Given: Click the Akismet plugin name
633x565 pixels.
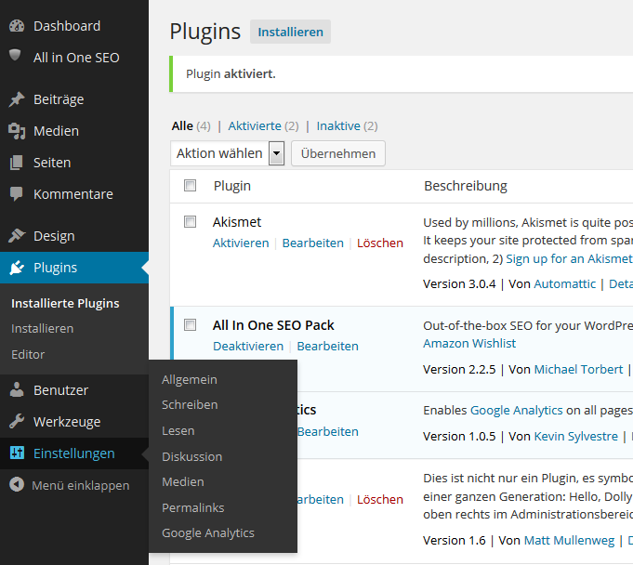Looking at the screenshot, I should pos(237,222).
